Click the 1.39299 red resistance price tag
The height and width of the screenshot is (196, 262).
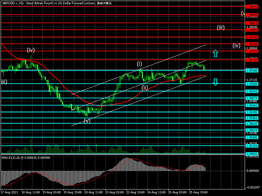[253, 6]
